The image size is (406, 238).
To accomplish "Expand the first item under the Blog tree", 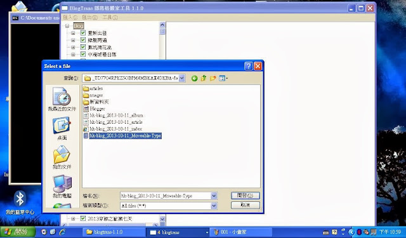I will tap(73, 33).
